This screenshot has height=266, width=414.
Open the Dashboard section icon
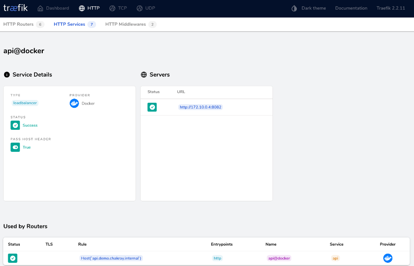41,8
